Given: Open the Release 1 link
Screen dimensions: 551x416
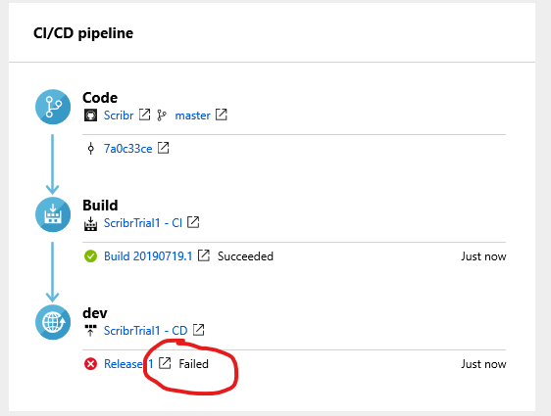Looking at the screenshot, I should click(128, 364).
